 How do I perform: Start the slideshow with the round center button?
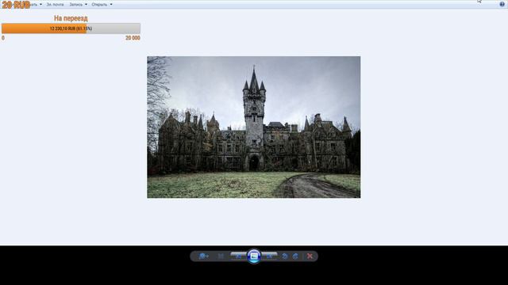pos(254,256)
